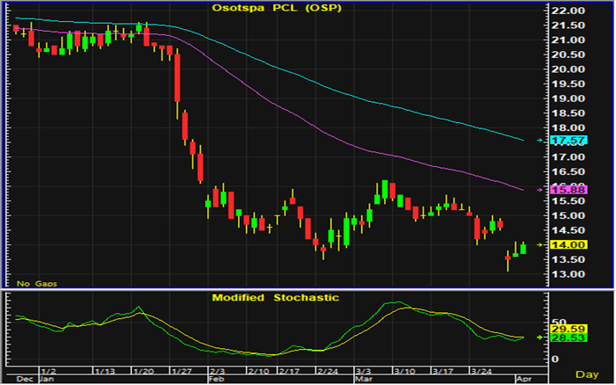Viewport: 616px width, 385px height.
Task: Click the Dec month label
Action: tap(25, 379)
